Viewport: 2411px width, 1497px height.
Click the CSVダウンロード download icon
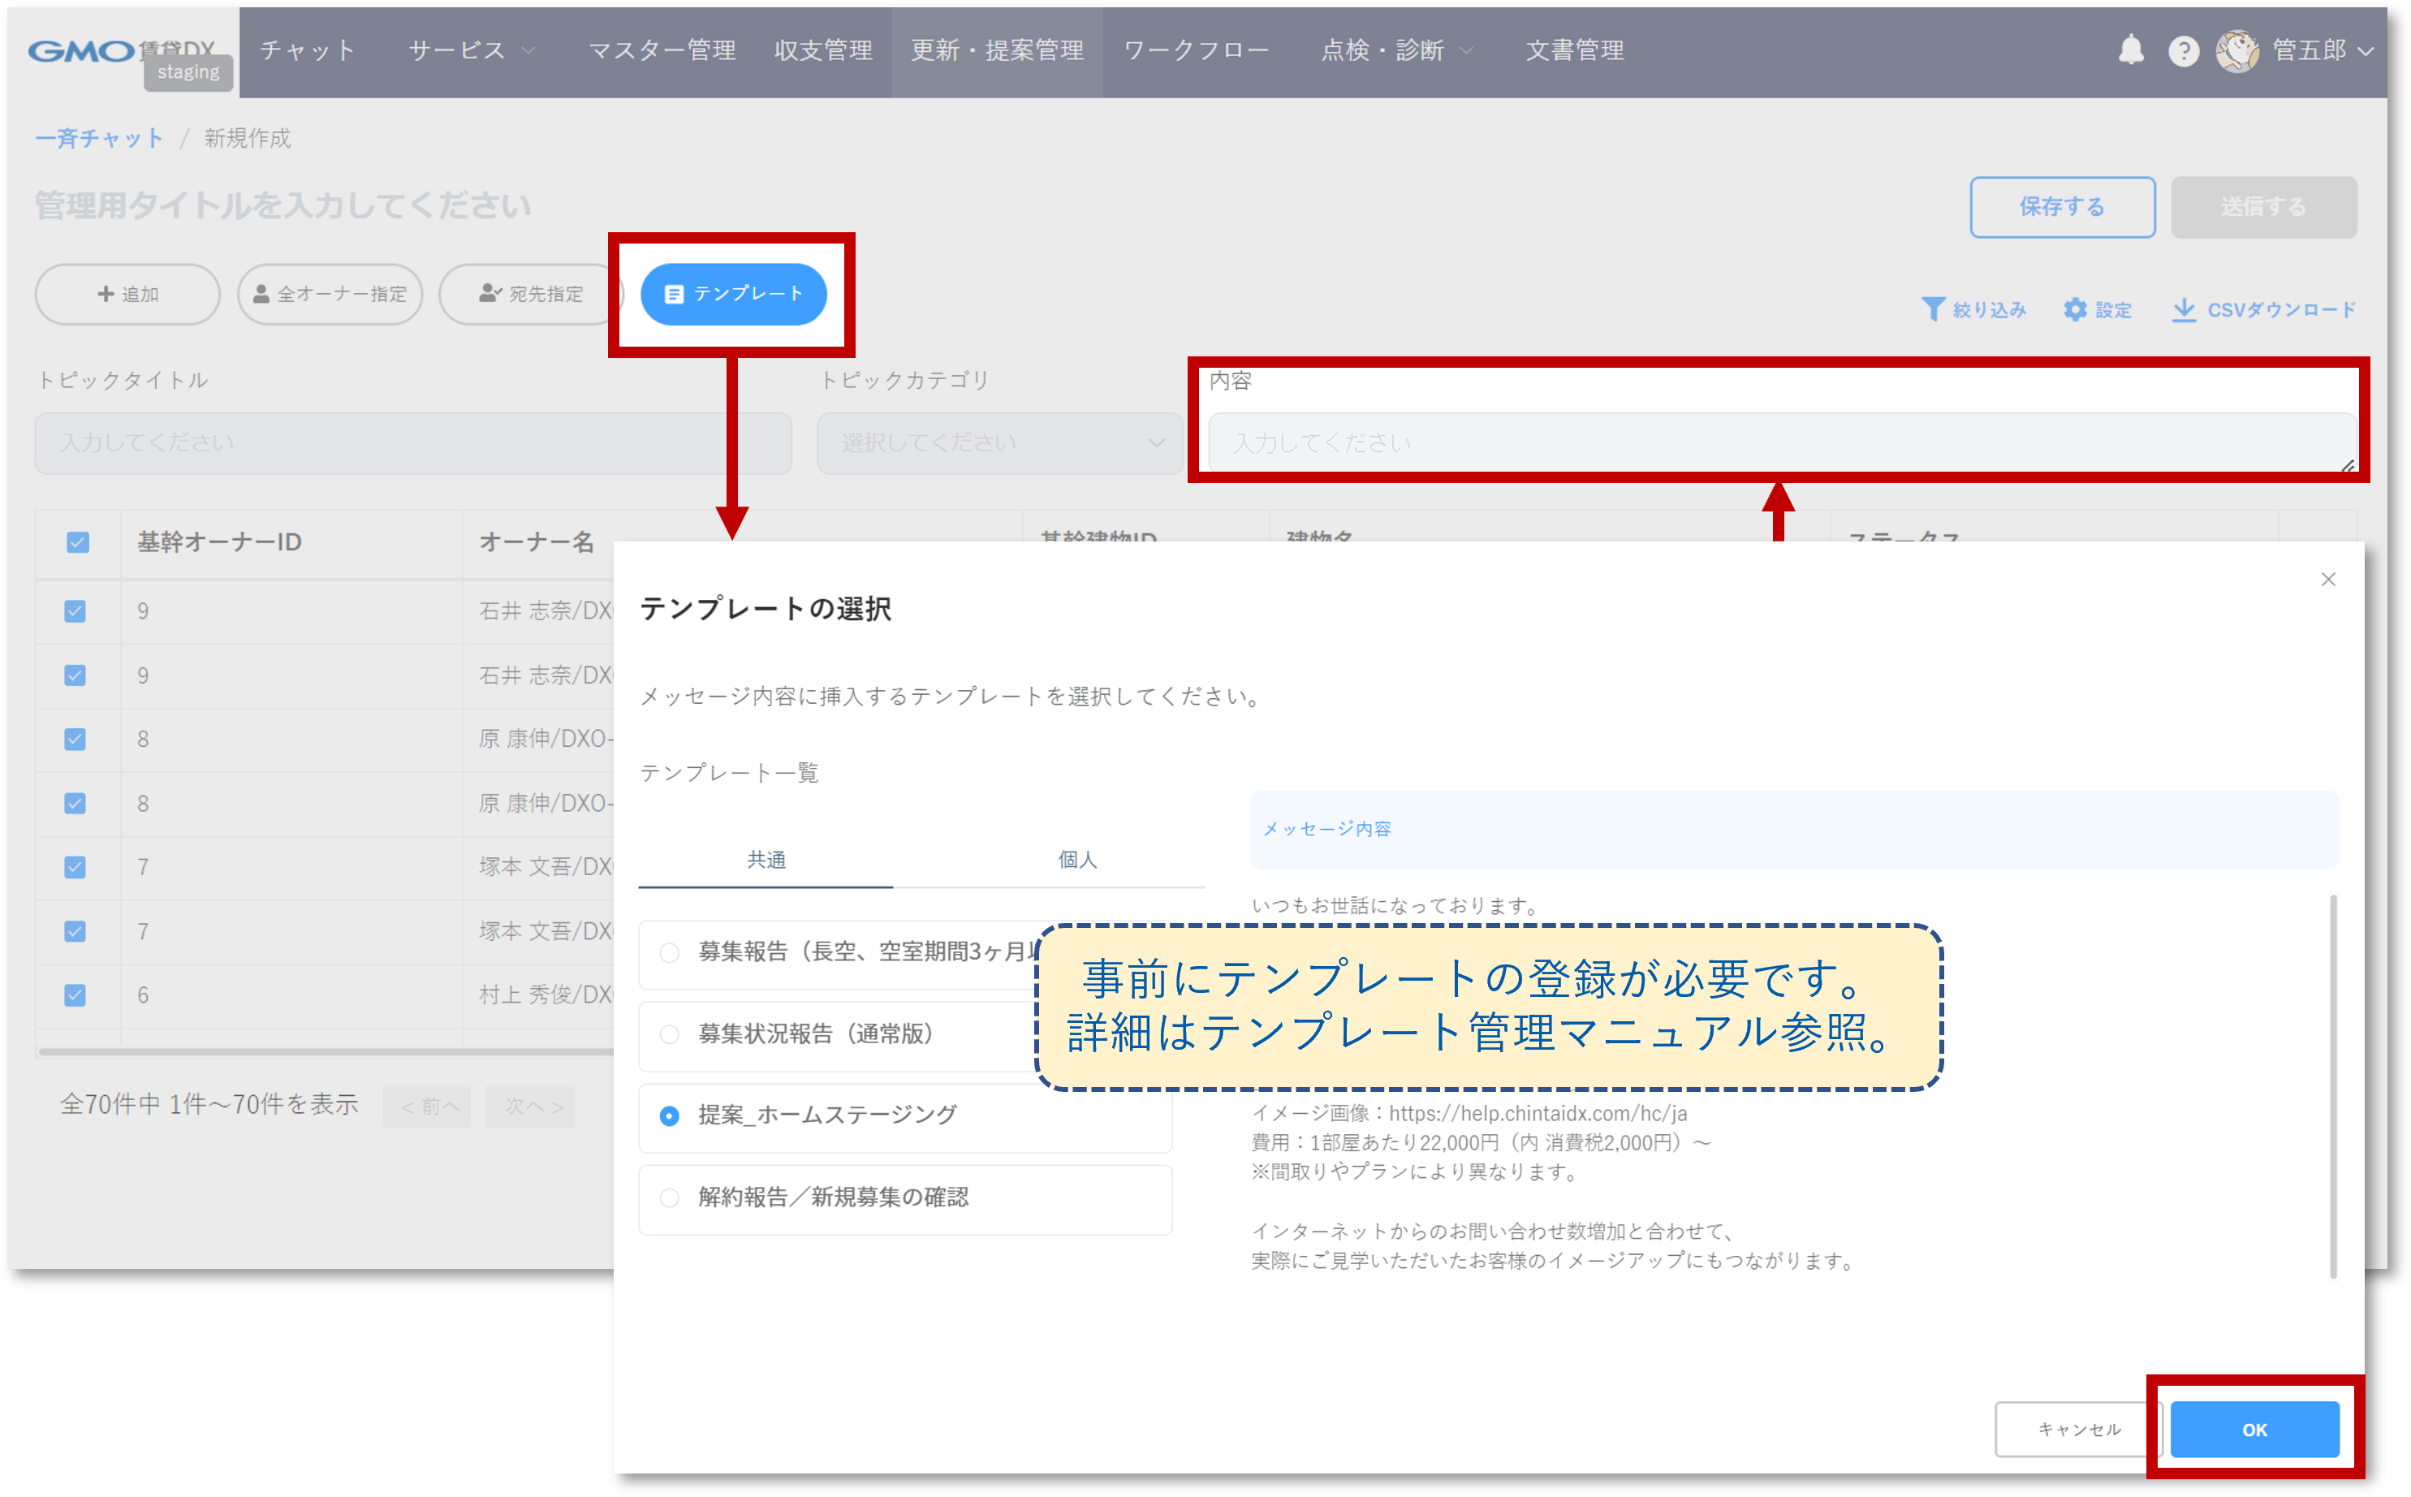tap(2184, 310)
